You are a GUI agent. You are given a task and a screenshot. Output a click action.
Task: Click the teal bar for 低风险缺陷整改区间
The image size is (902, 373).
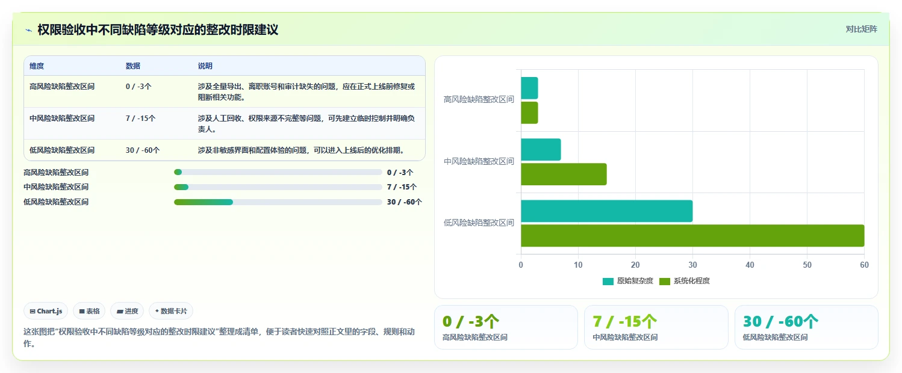(x=606, y=211)
